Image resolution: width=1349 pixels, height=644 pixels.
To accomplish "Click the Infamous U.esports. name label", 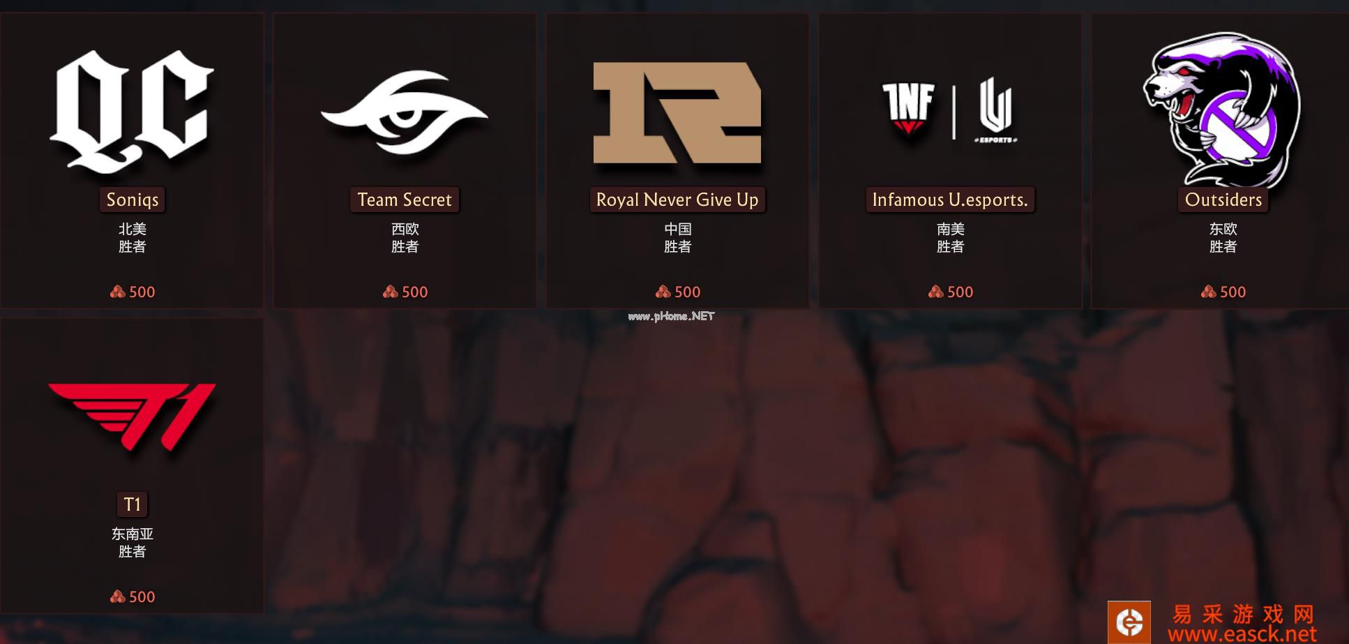I will tap(950, 200).
